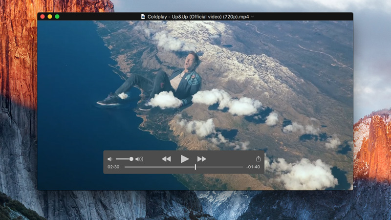This screenshot has width=391, height=220.
Task: Click the volume slider knob
Action: tap(131, 159)
